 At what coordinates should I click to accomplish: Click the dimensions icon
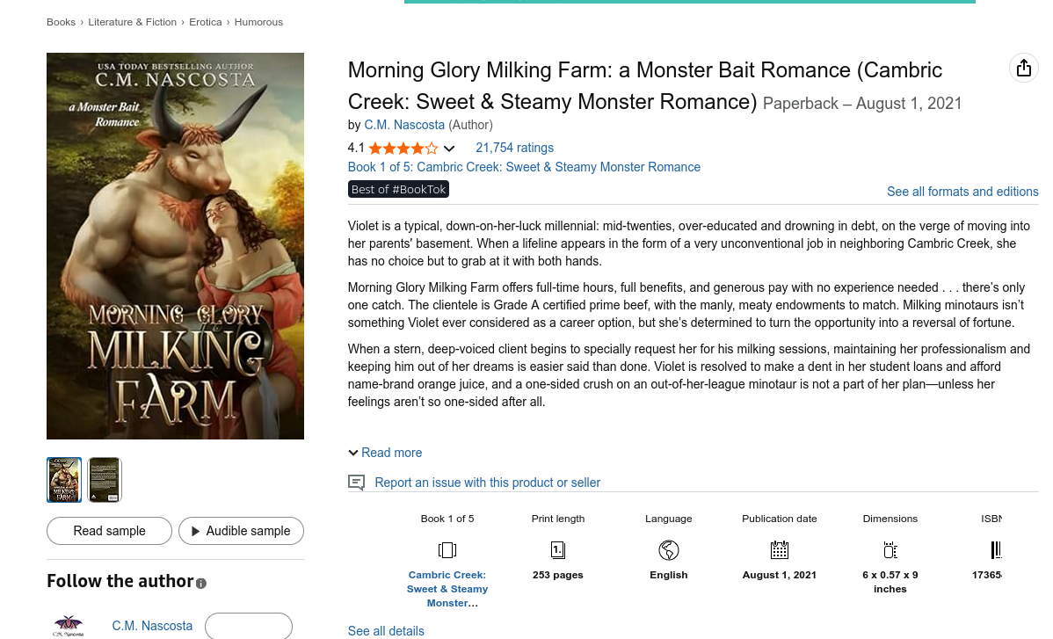pos(890,550)
